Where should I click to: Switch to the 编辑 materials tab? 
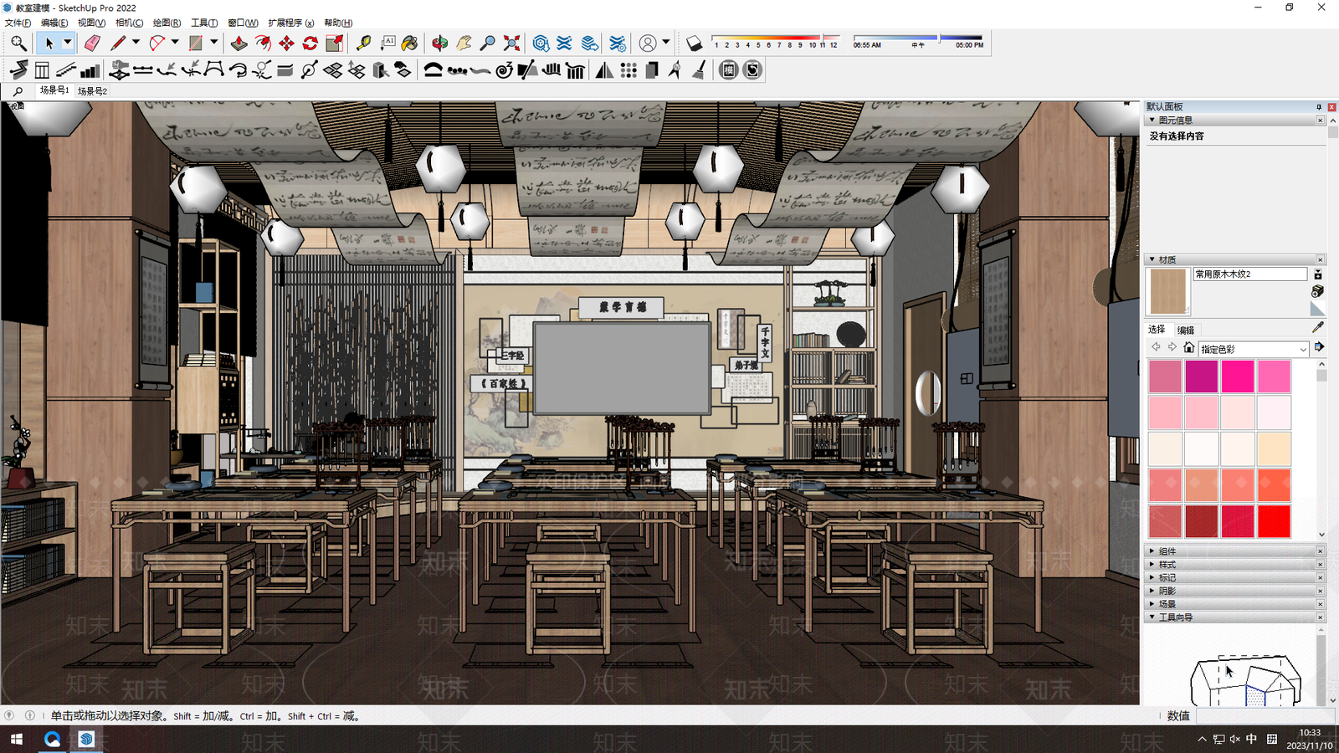[x=1186, y=330]
